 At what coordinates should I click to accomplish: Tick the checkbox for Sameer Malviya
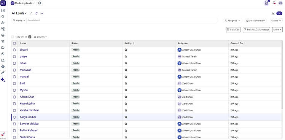point(14,124)
